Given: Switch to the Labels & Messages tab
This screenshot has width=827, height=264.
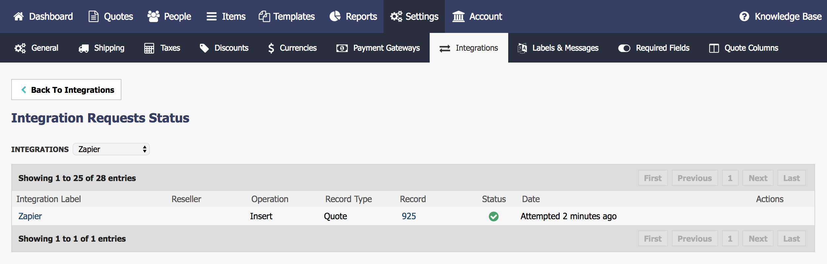Looking at the screenshot, I should (558, 48).
